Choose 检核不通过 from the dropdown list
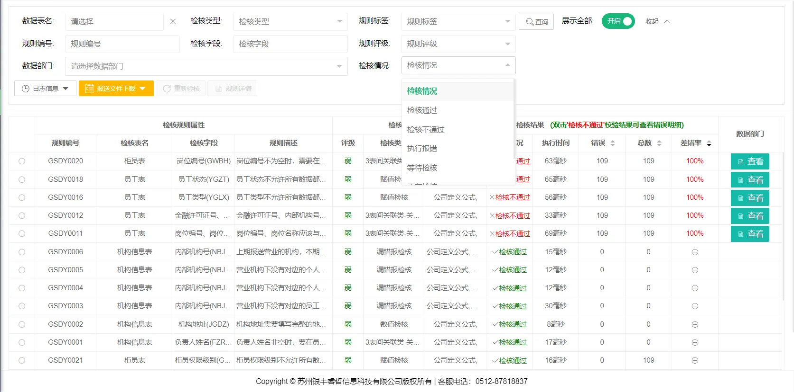794x392 pixels. [426, 129]
